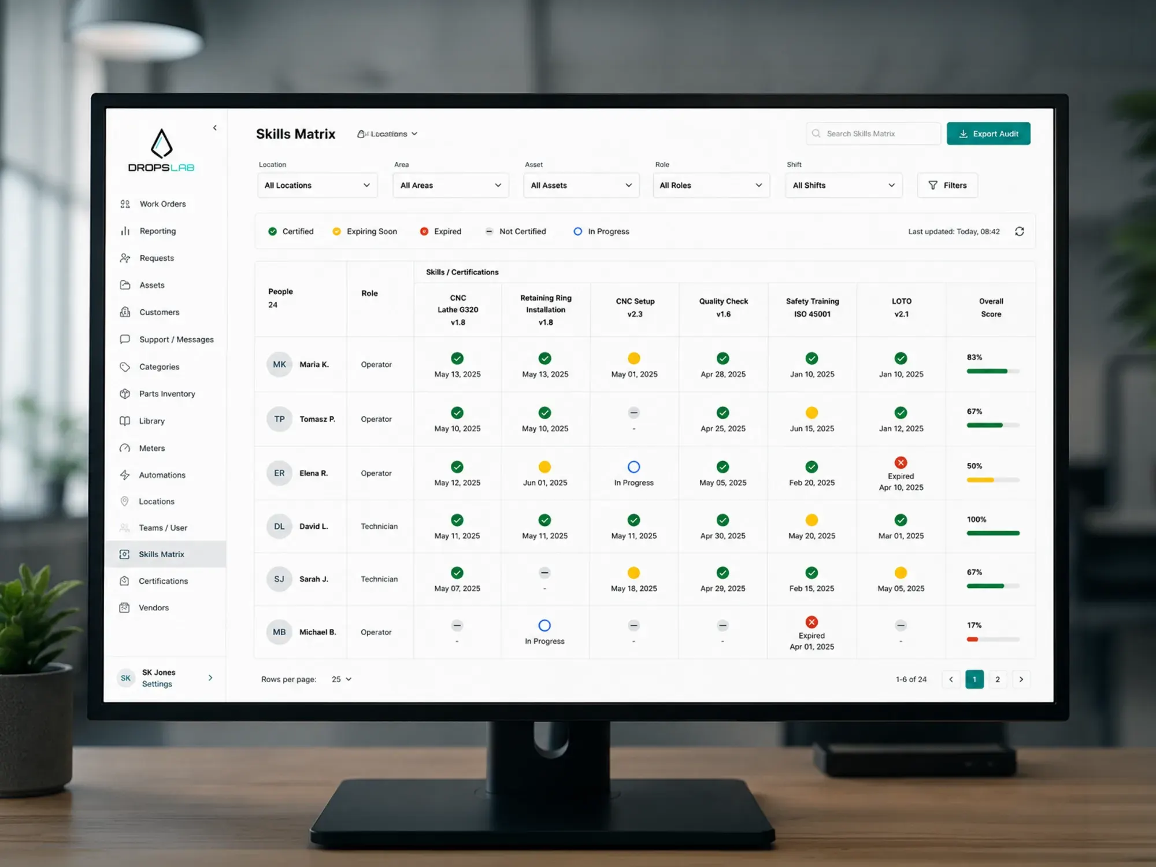The width and height of the screenshot is (1156, 867).
Task: Click Maria K.'s yellow CNC Setup status icon
Action: pyautogui.click(x=634, y=358)
